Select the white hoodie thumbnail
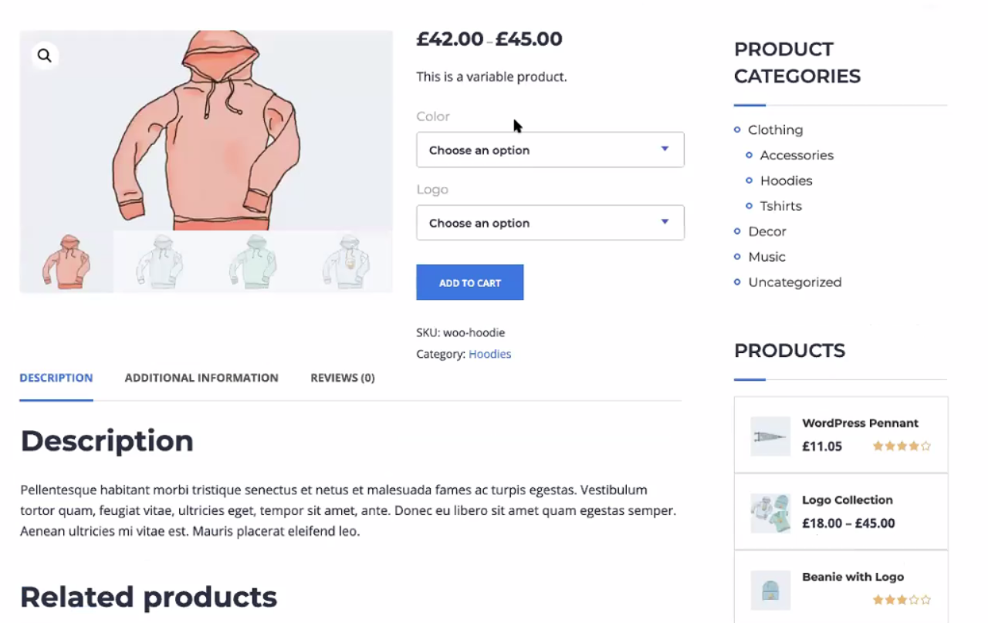 [x=160, y=262]
